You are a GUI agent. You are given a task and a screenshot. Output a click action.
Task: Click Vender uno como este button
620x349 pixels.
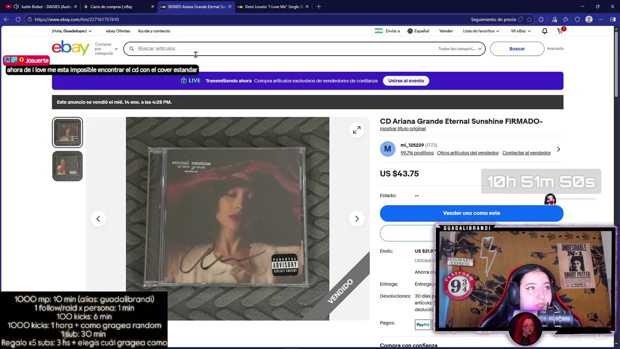(x=471, y=213)
